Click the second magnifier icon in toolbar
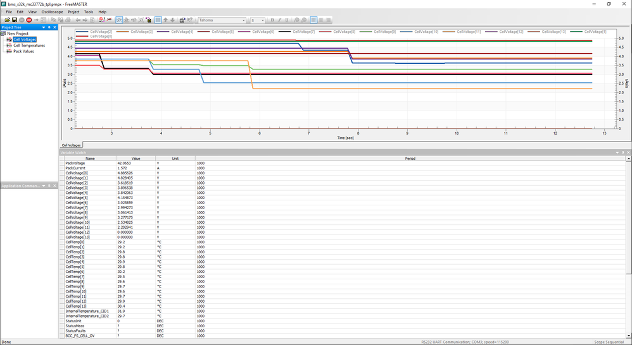The height and width of the screenshot is (345, 632). (x=141, y=20)
